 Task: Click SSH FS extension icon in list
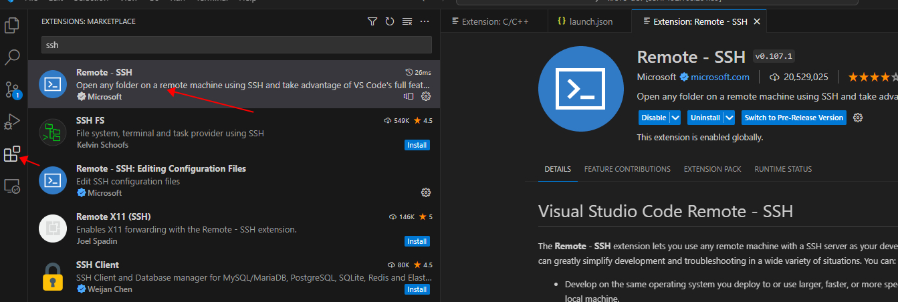point(52,132)
